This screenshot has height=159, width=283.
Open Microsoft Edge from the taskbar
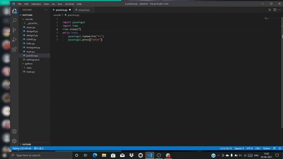coord(95,155)
